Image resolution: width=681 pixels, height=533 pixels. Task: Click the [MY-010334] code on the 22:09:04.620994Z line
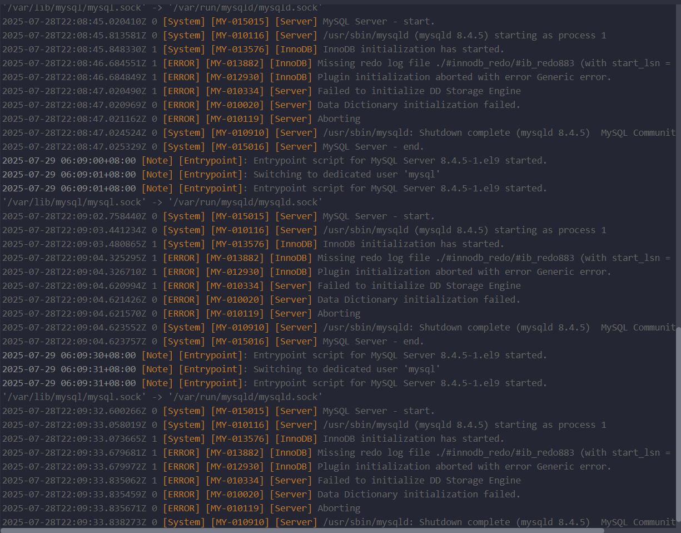(235, 285)
